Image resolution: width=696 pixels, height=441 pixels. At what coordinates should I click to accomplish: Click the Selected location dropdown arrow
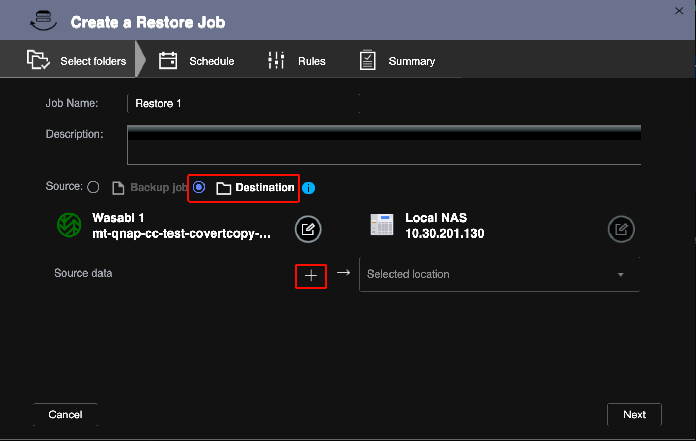(621, 275)
